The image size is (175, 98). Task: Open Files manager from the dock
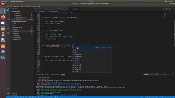pyautogui.click(x=3, y=29)
